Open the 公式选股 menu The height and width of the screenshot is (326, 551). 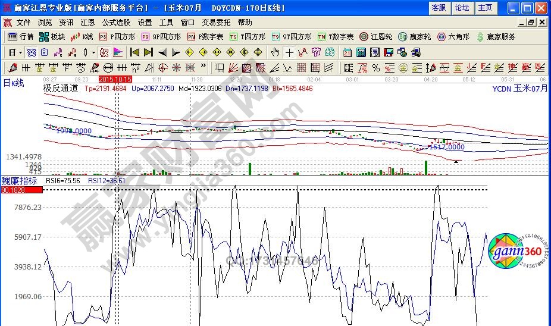pos(116,22)
